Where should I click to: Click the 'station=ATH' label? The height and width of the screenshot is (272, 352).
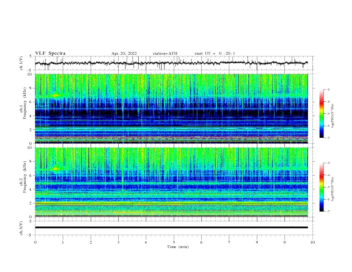(x=165, y=53)
